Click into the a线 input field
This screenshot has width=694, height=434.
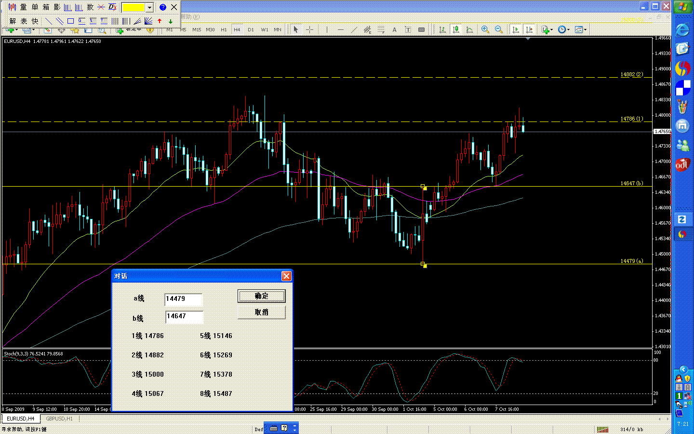point(184,299)
